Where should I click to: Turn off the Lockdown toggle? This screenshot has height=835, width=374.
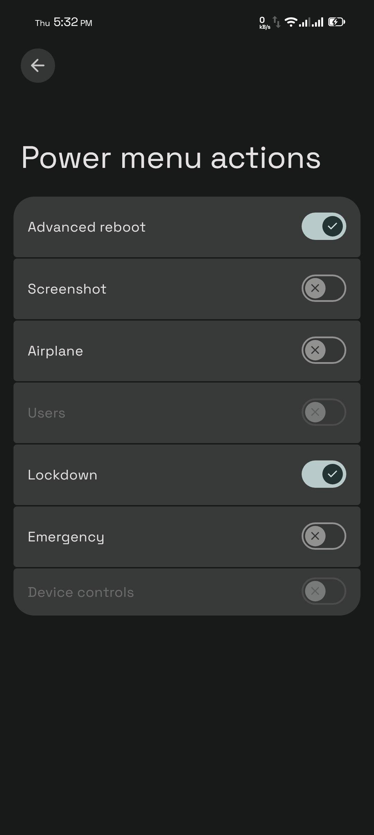324,474
